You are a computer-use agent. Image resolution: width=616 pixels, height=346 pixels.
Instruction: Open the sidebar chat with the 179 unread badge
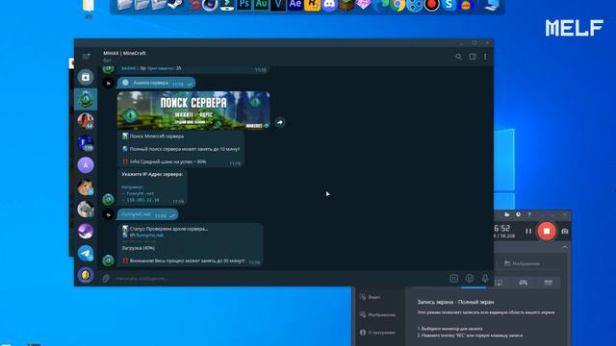point(86,143)
